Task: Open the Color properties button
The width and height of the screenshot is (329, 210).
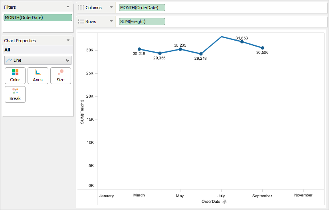Action: (x=15, y=75)
